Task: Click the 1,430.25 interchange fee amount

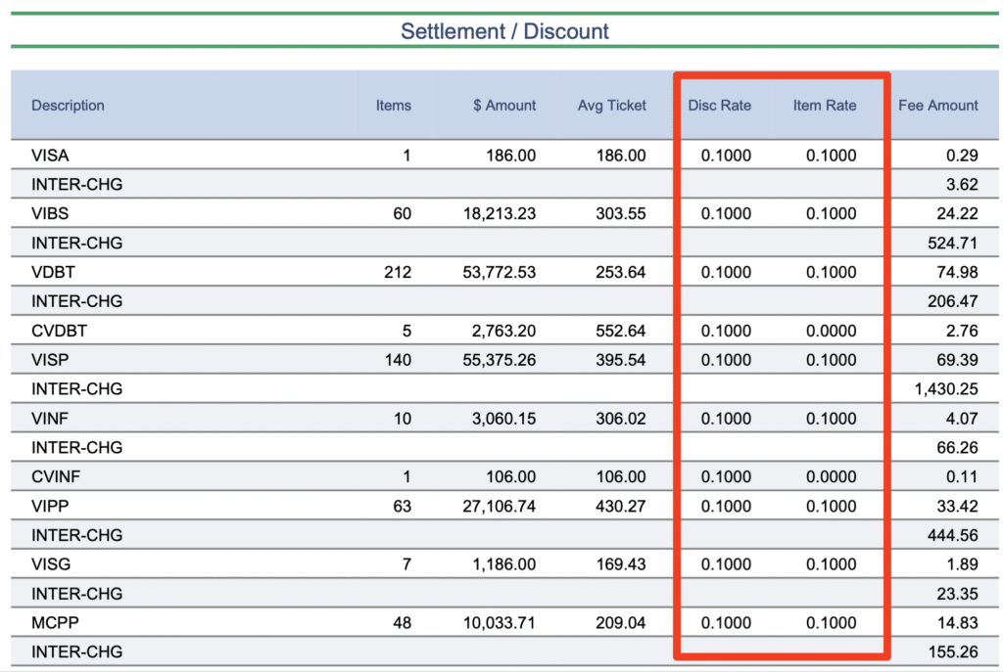Action: click(946, 389)
